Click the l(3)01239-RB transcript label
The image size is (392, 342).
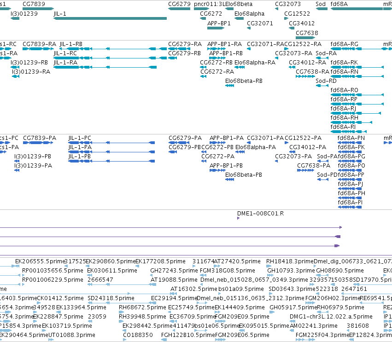(29, 63)
